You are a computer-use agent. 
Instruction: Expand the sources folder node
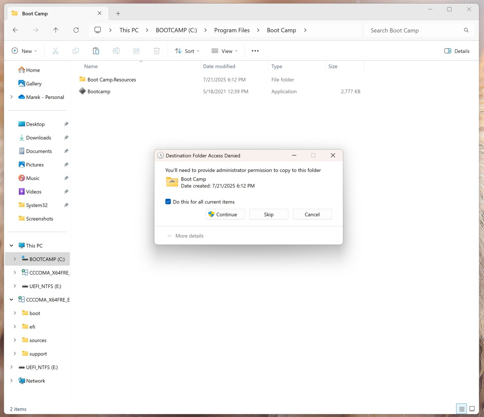point(15,340)
